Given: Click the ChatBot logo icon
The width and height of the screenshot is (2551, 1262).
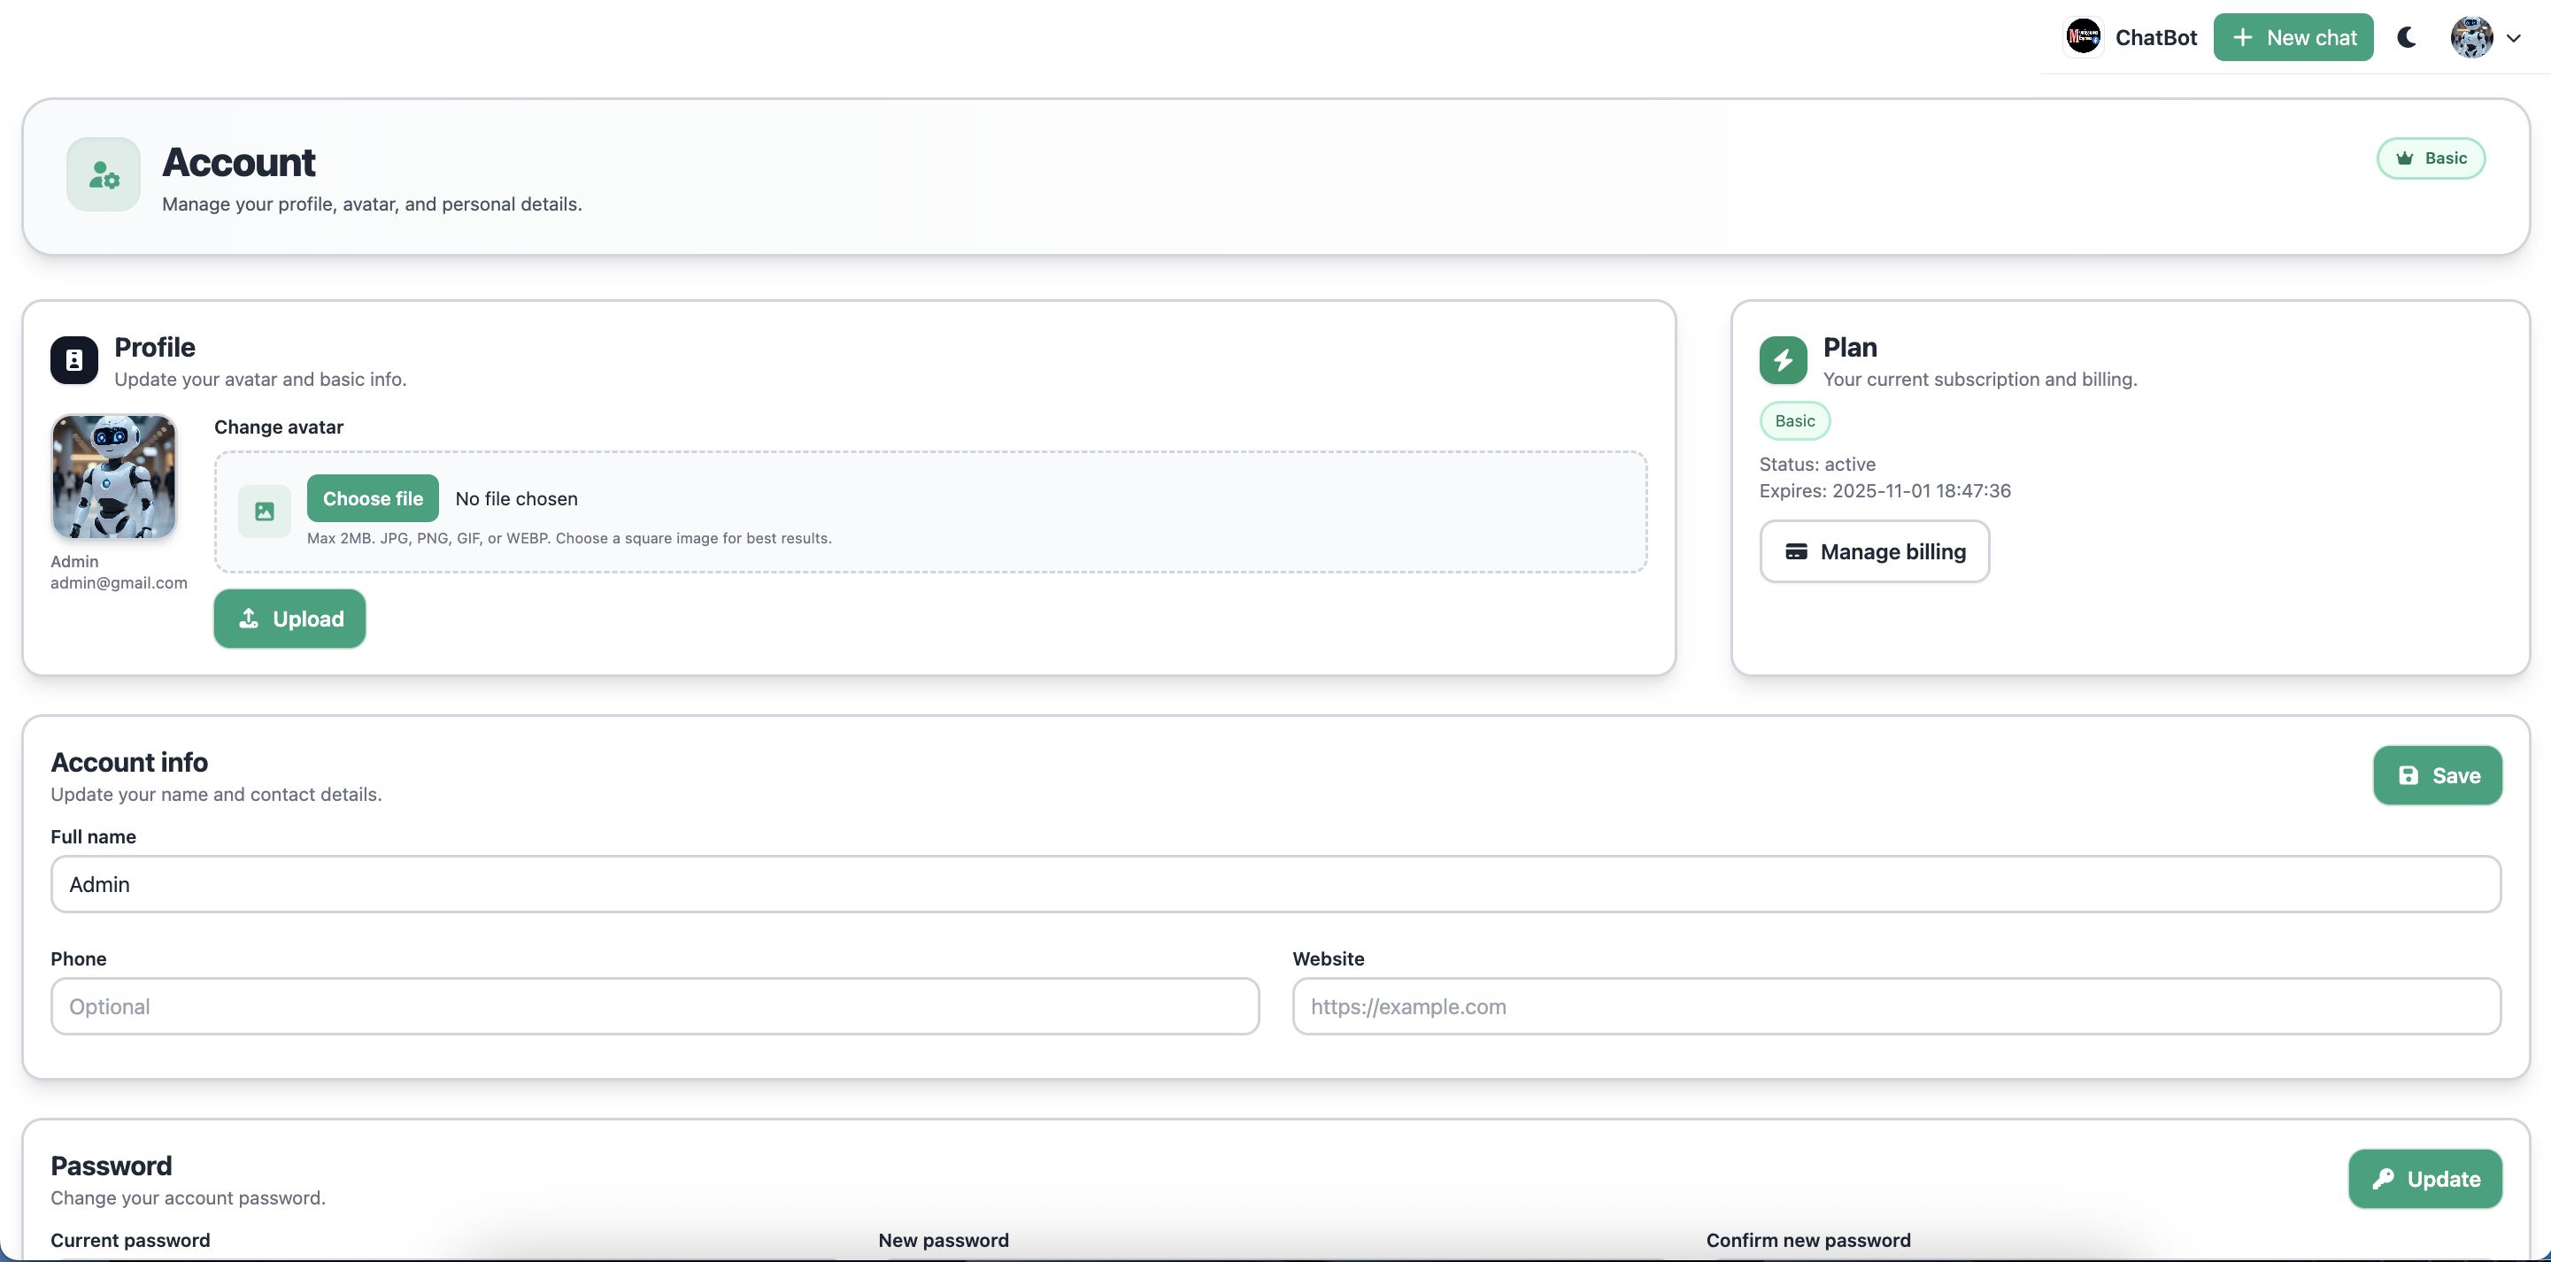Looking at the screenshot, I should [2084, 38].
